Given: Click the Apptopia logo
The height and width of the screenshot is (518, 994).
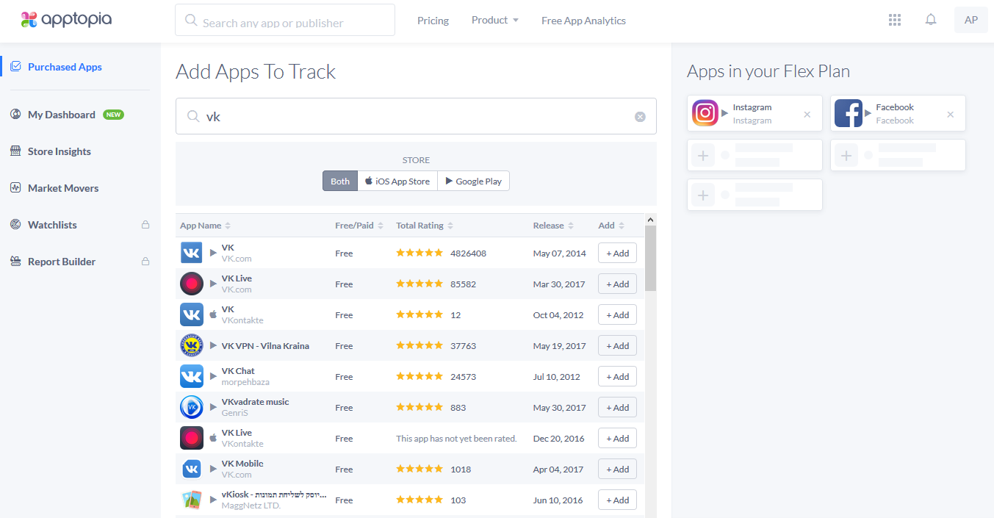Looking at the screenshot, I should tap(66, 20).
